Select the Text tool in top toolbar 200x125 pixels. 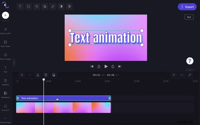(20, 6)
